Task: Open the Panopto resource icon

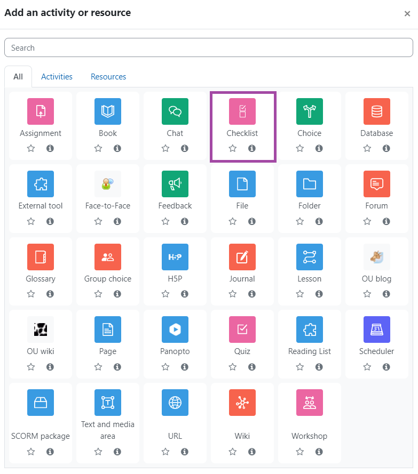Action: pyautogui.click(x=175, y=330)
